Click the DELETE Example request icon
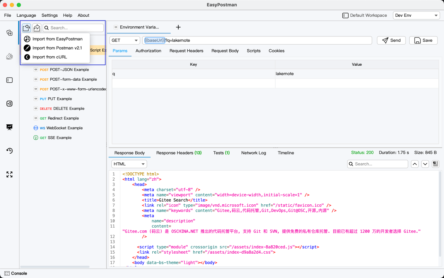The width and height of the screenshot is (444, 278). (36, 108)
